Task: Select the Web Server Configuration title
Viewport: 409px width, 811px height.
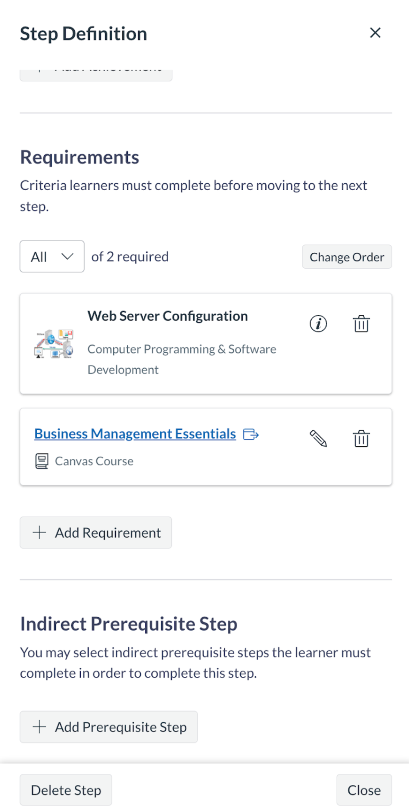Action: click(167, 316)
